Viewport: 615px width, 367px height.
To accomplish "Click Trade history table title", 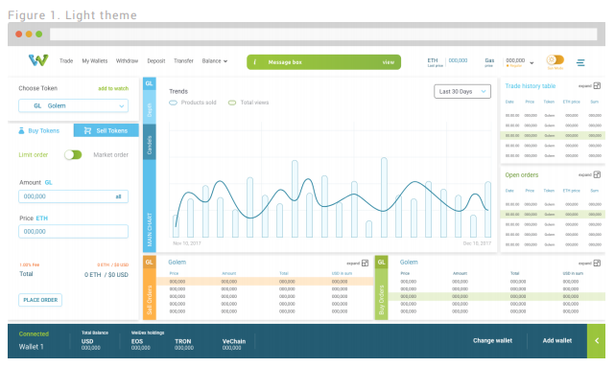I will (531, 86).
